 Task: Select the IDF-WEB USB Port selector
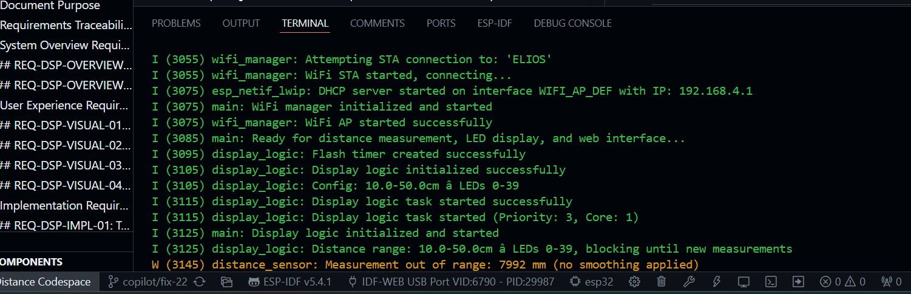(x=451, y=282)
